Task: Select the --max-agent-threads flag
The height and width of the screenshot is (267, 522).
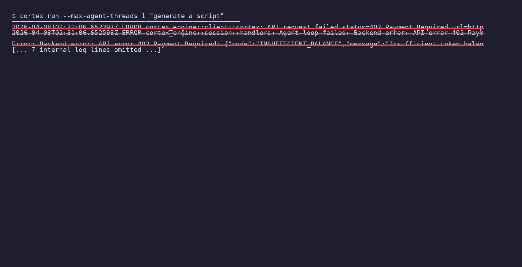Action: (100, 16)
